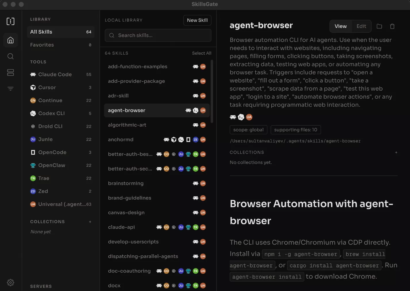This screenshot has height=291, width=410.
Task: Filter skills by Continue tool
Action: tap(61, 100)
